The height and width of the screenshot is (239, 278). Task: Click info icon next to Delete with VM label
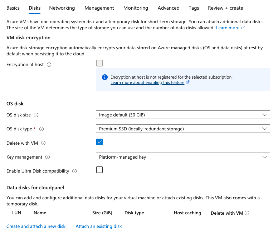[43, 143]
